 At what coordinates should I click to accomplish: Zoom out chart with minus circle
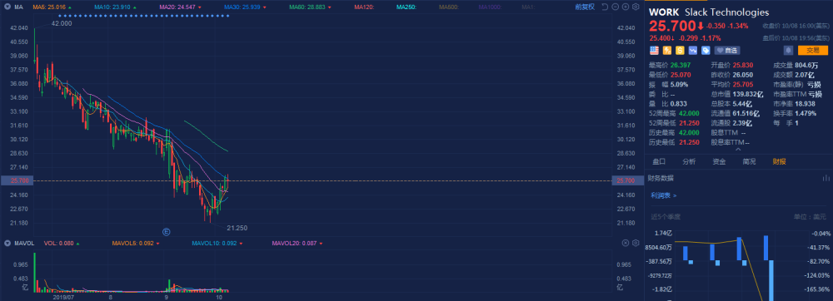point(616,7)
